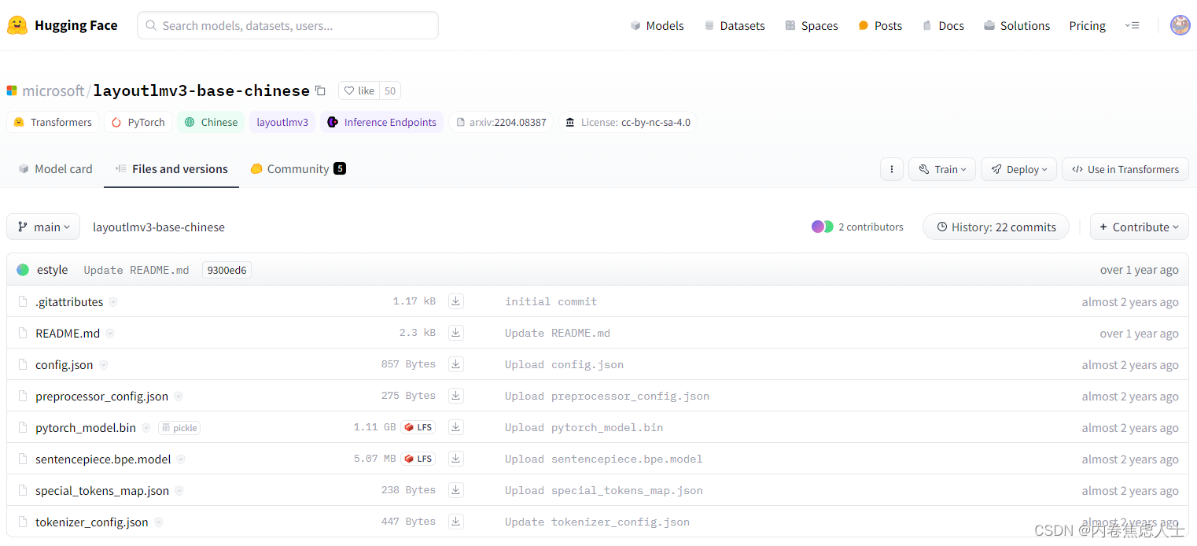Click the scan icon next to preprocessor_config.json

pyautogui.click(x=179, y=397)
